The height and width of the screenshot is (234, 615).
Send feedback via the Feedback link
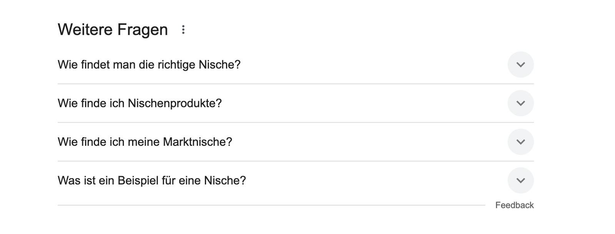click(x=514, y=205)
